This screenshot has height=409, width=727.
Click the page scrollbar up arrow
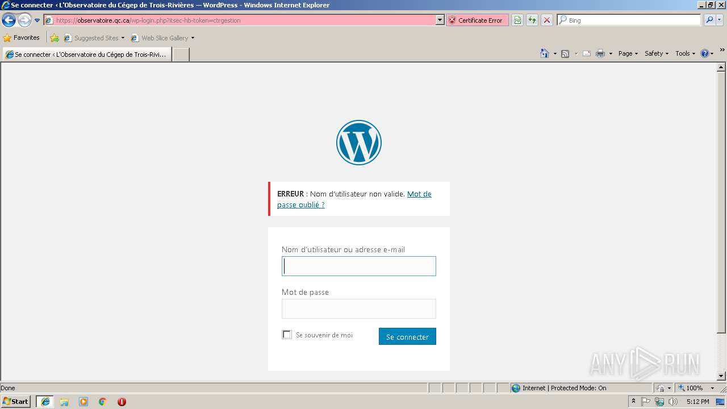point(721,67)
